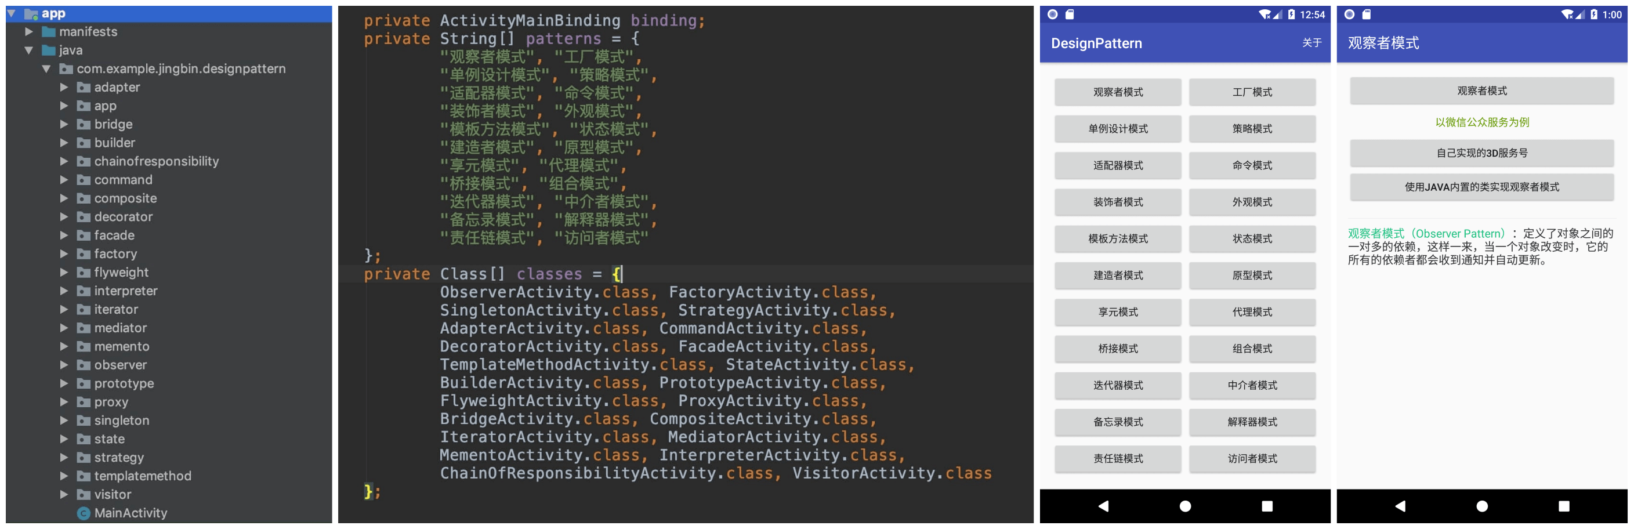Collapse the app module tree node
Screen dimensions: 1634x529
click(x=12, y=13)
